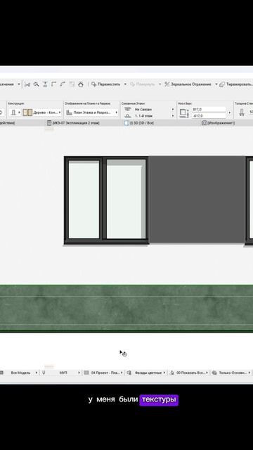253x450 pixels.
Task: Click the icon left of Фасады цветные
Action: (129, 373)
